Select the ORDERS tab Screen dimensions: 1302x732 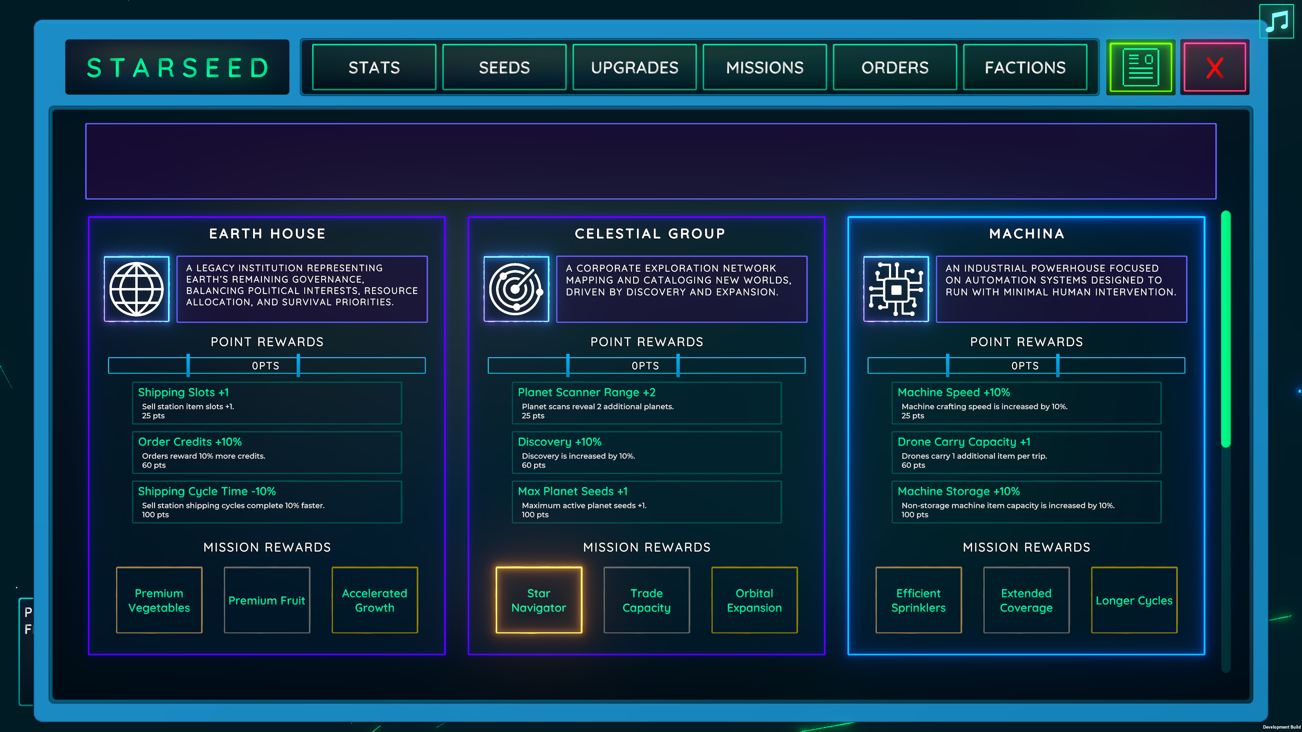coord(895,67)
